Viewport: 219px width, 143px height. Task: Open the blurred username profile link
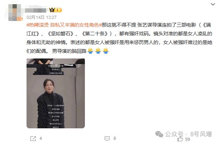[x=36, y=10]
